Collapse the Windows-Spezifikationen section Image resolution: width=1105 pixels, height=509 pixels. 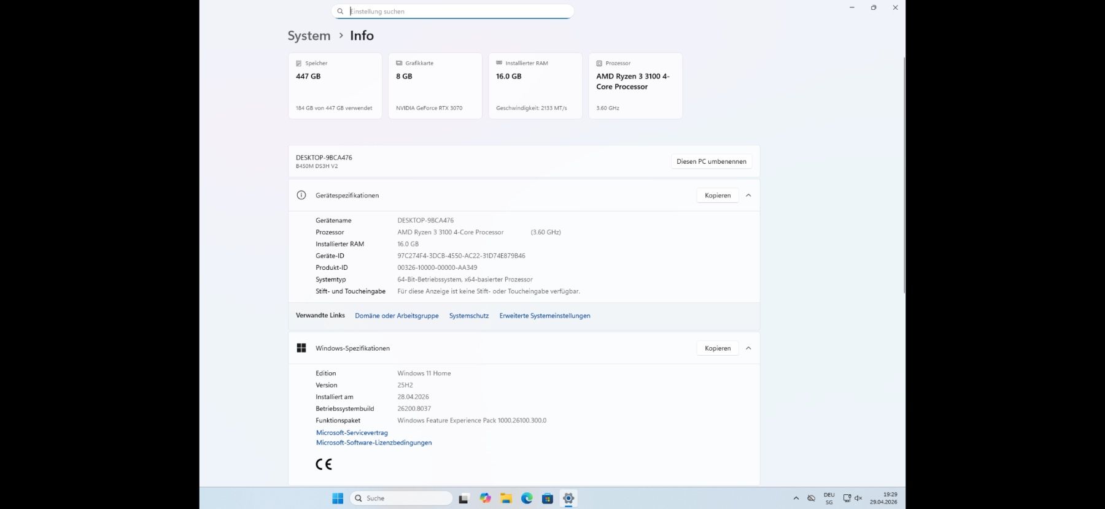748,348
